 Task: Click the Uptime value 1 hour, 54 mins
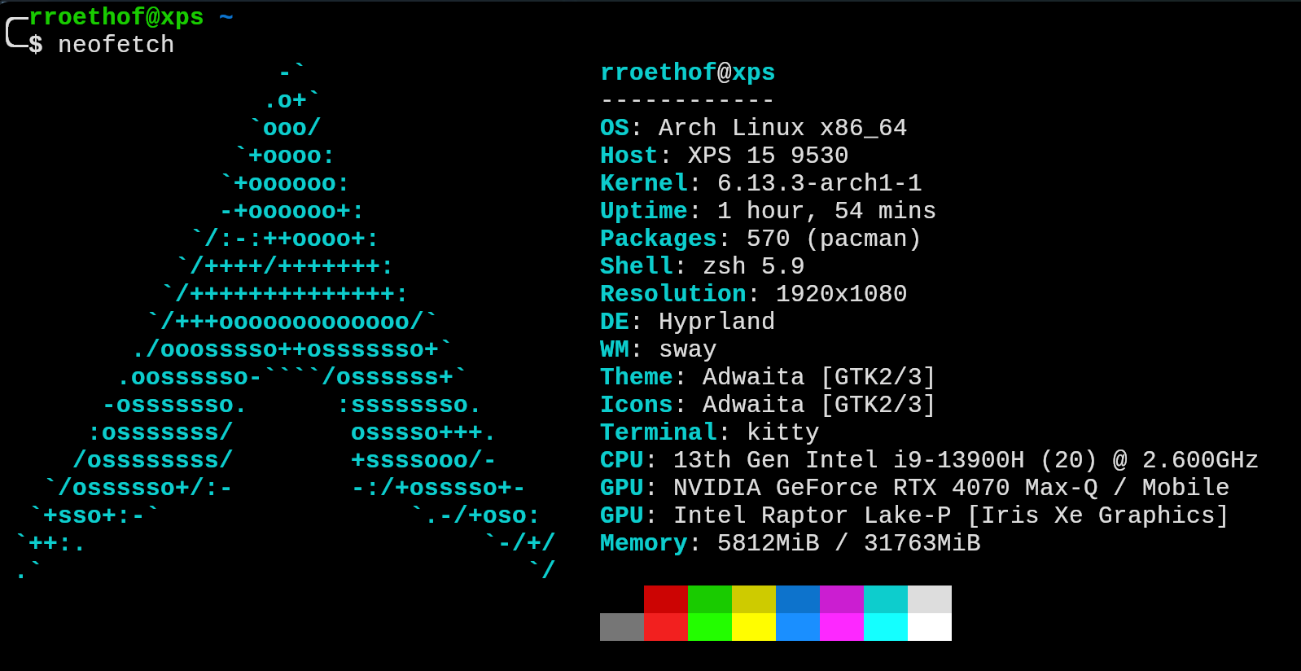coord(826,211)
